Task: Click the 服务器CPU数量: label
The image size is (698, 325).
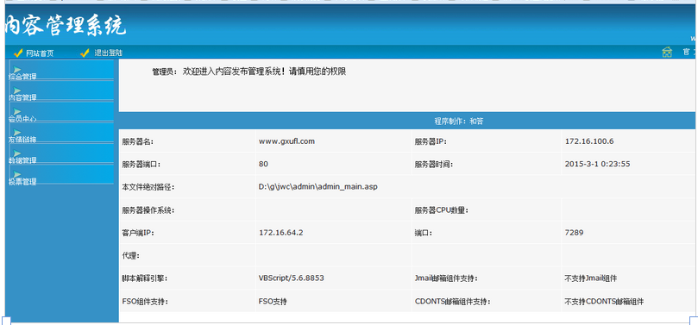Action: click(x=441, y=210)
